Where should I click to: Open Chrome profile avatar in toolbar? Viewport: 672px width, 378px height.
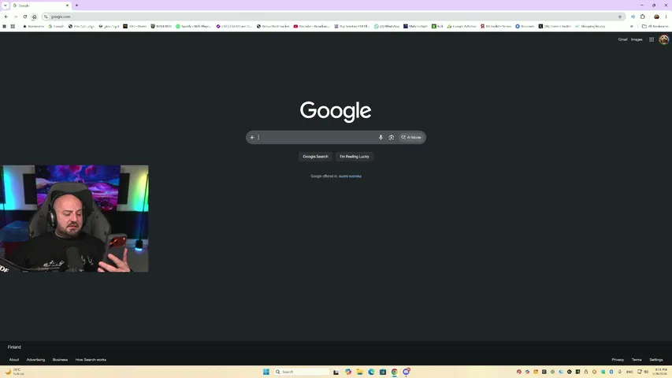coord(656,17)
